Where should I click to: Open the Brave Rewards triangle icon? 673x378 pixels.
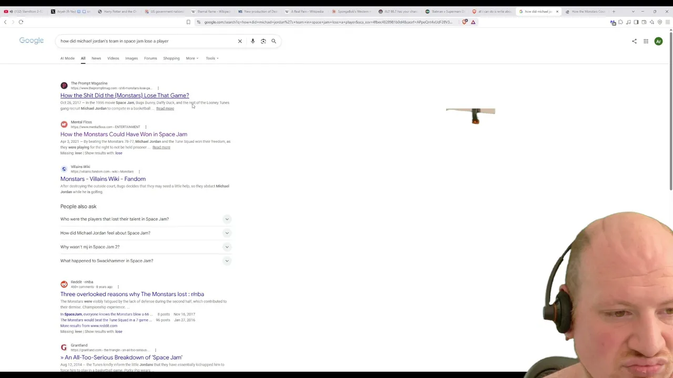(x=473, y=22)
